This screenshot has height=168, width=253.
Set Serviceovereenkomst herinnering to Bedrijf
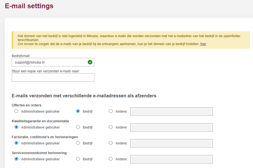pos(78,159)
